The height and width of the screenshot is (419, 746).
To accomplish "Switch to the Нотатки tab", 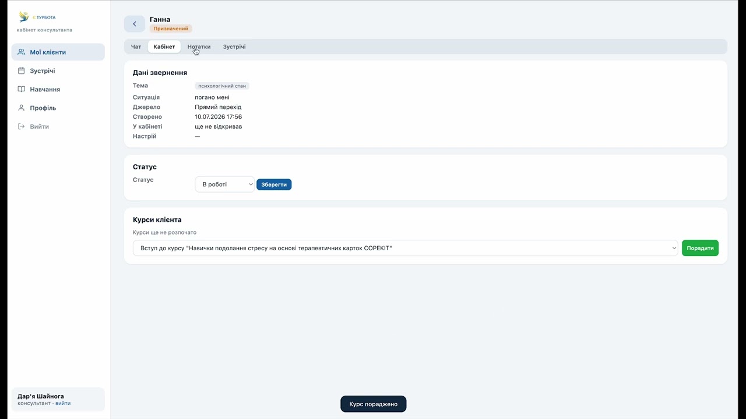I will 199,47.
